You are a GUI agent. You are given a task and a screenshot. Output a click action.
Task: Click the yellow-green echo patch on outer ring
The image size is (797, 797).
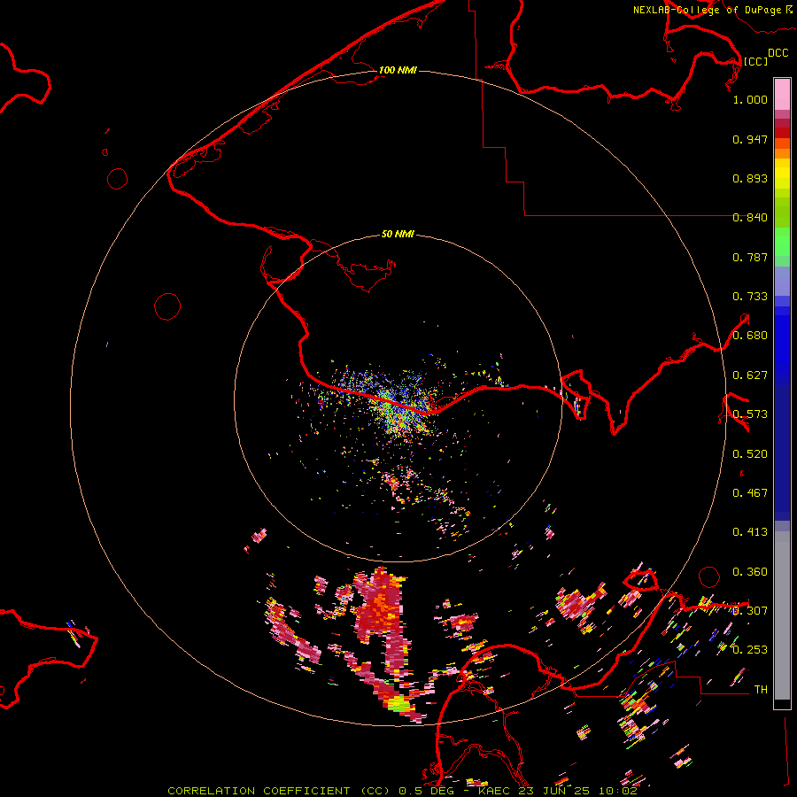coord(398,704)
